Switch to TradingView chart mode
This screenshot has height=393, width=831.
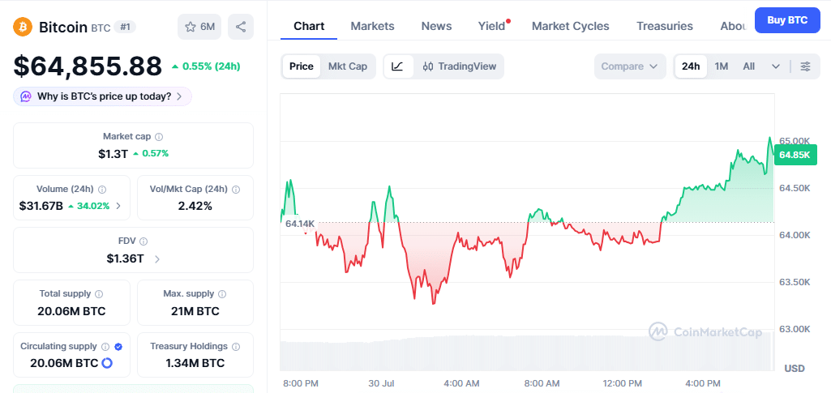pos(459,66)
